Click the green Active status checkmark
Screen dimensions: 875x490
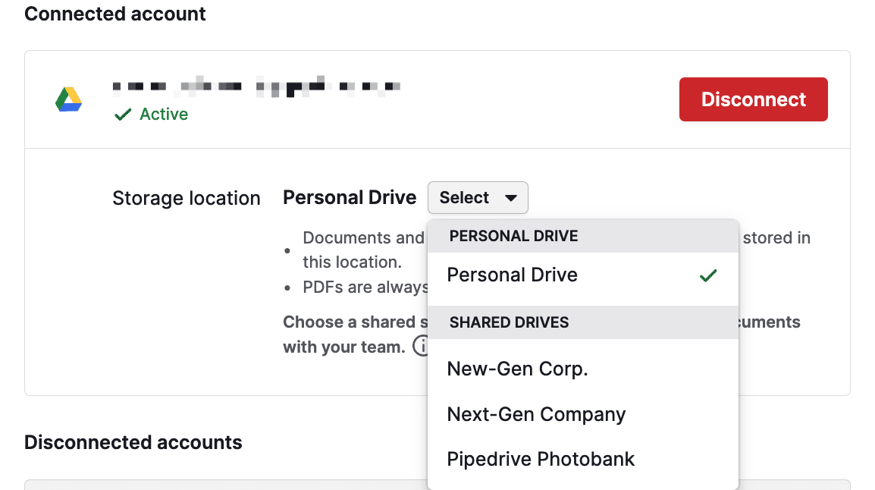tap(123, 114)
